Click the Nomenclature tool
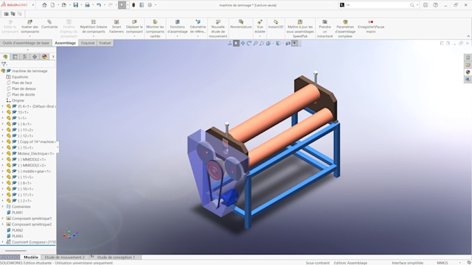Viewport: 472px width, 265px height. [241, 24]
